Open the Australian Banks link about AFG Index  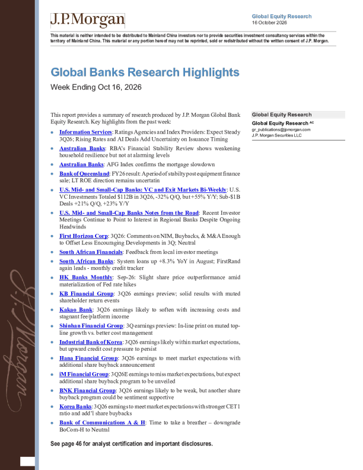[x=81, y=164]
